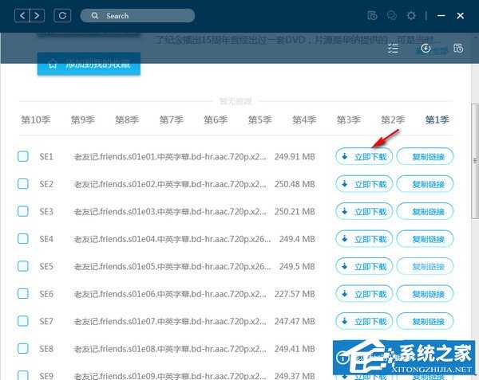
Task: Click the calendar icon left of the gear
Action: point(372,15)
